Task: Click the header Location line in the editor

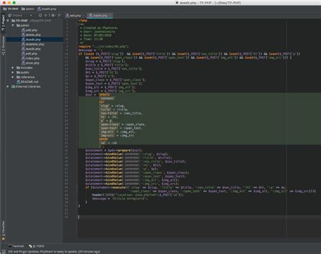Action: pos(137,194)
